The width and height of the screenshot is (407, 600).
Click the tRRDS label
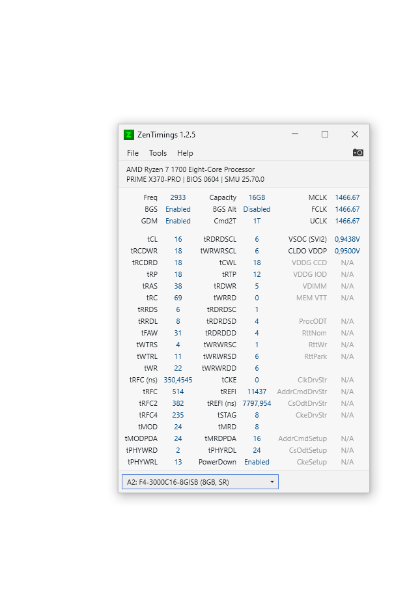coord(147,309)
